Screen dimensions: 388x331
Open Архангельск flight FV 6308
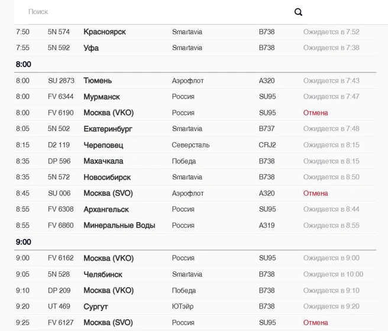(195, 209)
